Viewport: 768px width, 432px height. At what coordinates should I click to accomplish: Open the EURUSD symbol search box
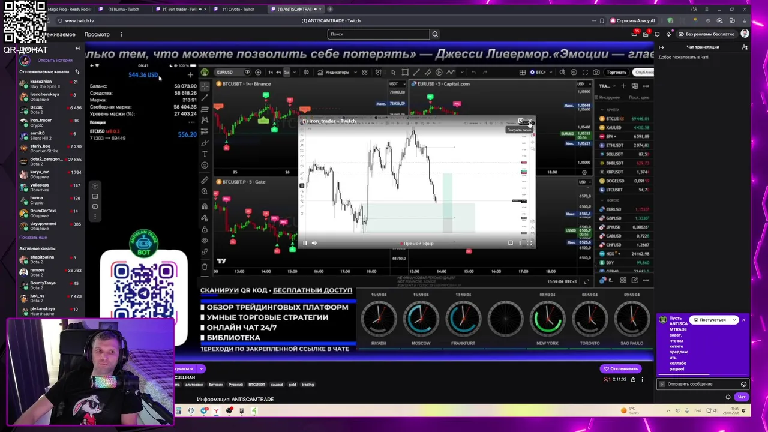click(x=231, y=72)
